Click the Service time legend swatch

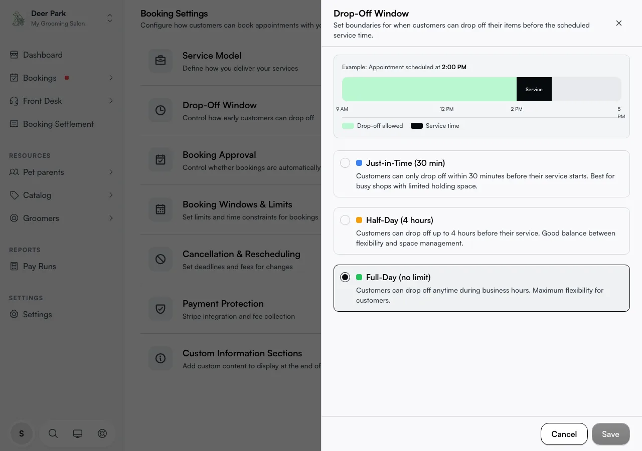coord(417,126)
